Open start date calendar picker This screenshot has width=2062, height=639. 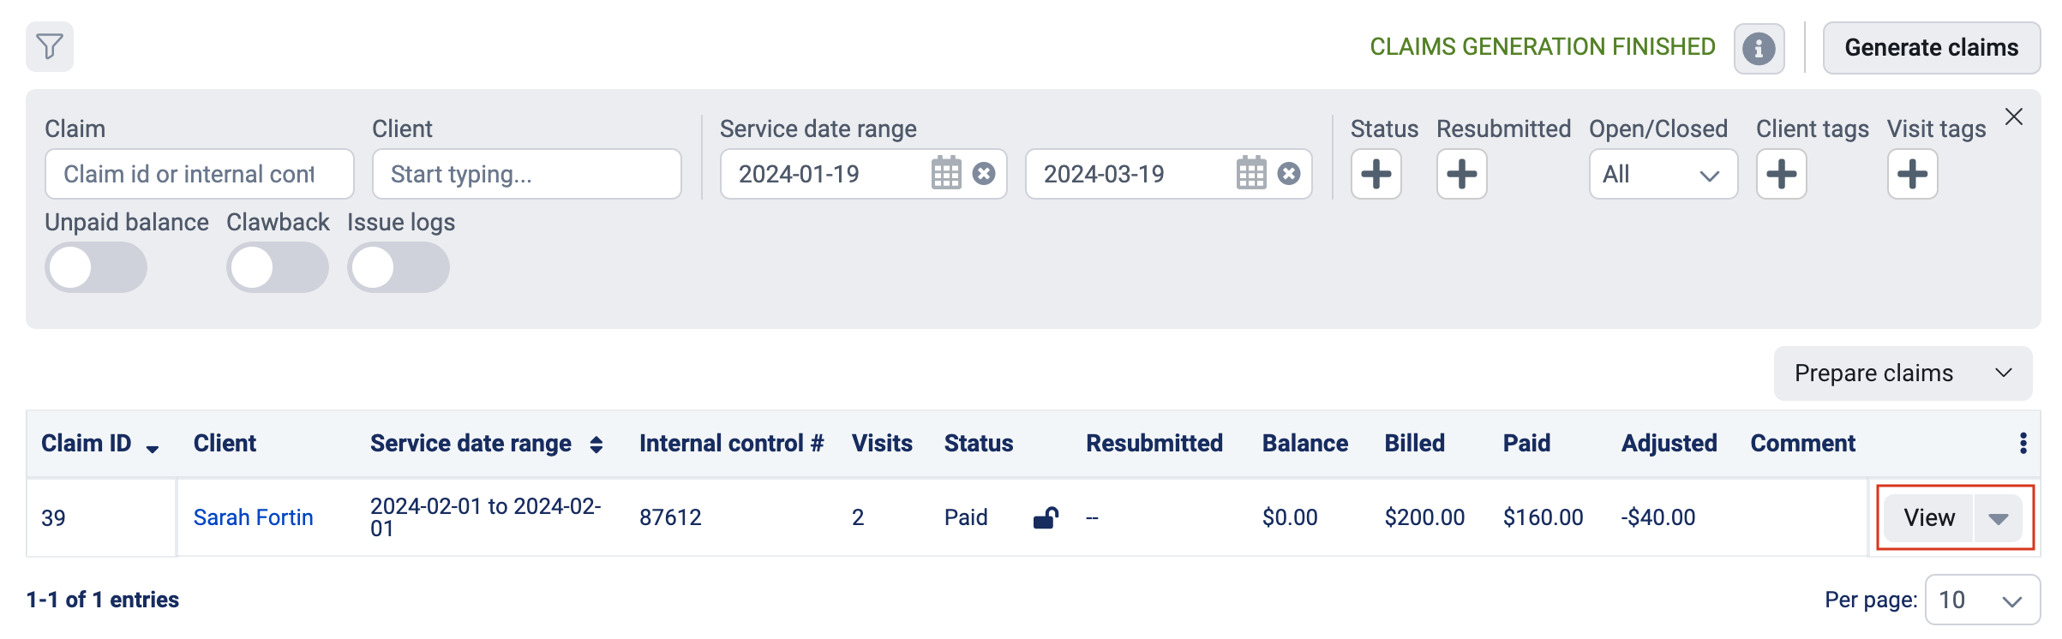coord(946,174)
